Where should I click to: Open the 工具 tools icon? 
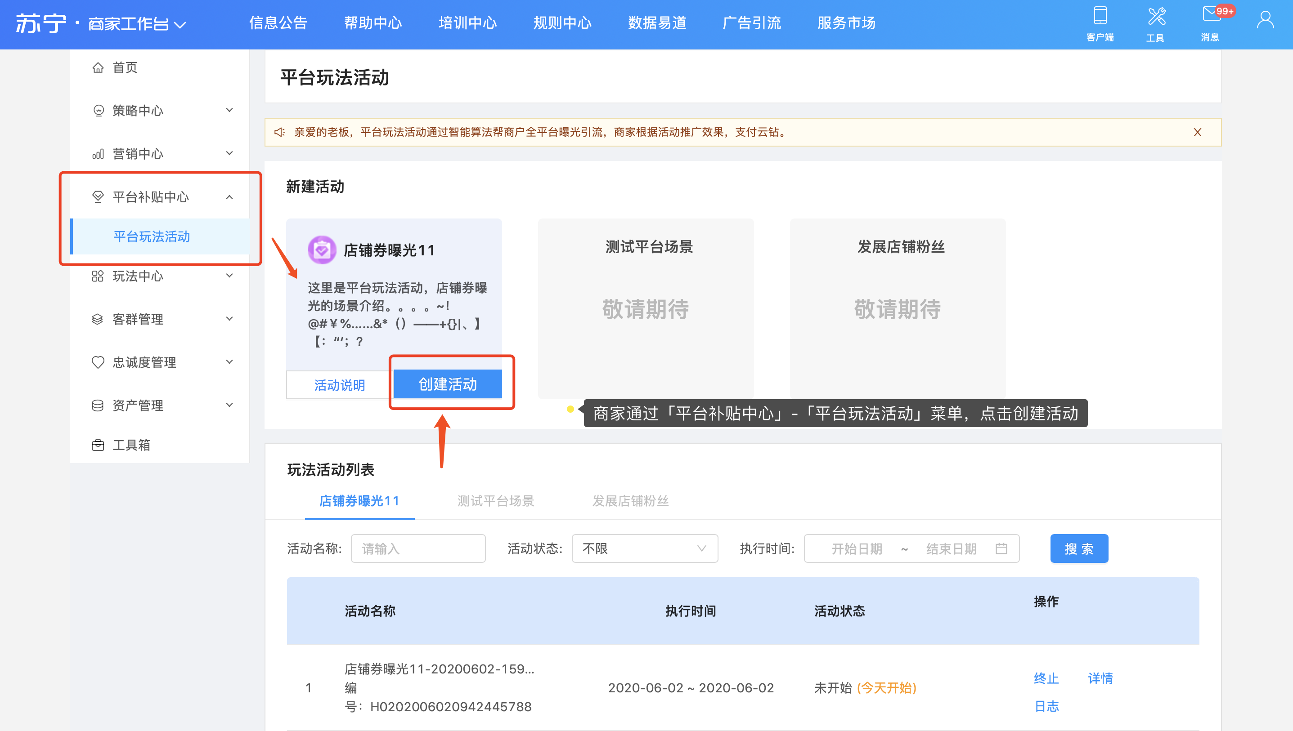1156,16
